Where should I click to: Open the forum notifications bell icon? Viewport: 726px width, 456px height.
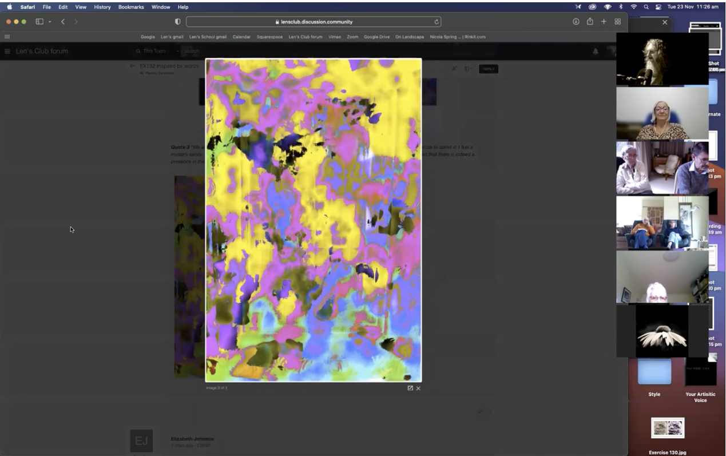[x=596, y=51]
